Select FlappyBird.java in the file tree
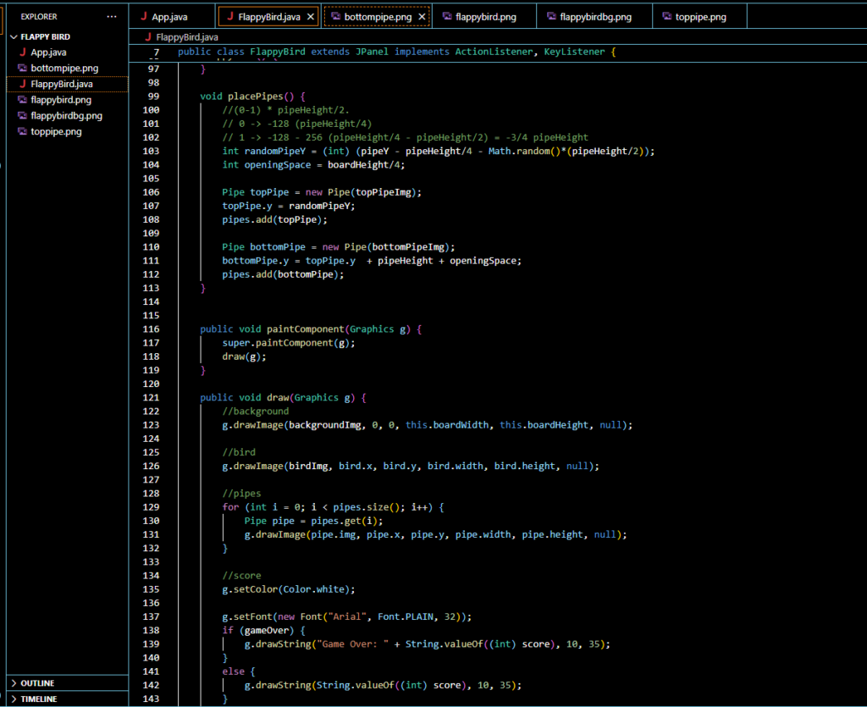867x707 pixels. [x=62, y=84]
